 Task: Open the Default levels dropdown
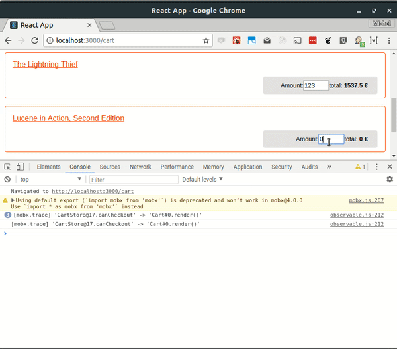[202, 180]
